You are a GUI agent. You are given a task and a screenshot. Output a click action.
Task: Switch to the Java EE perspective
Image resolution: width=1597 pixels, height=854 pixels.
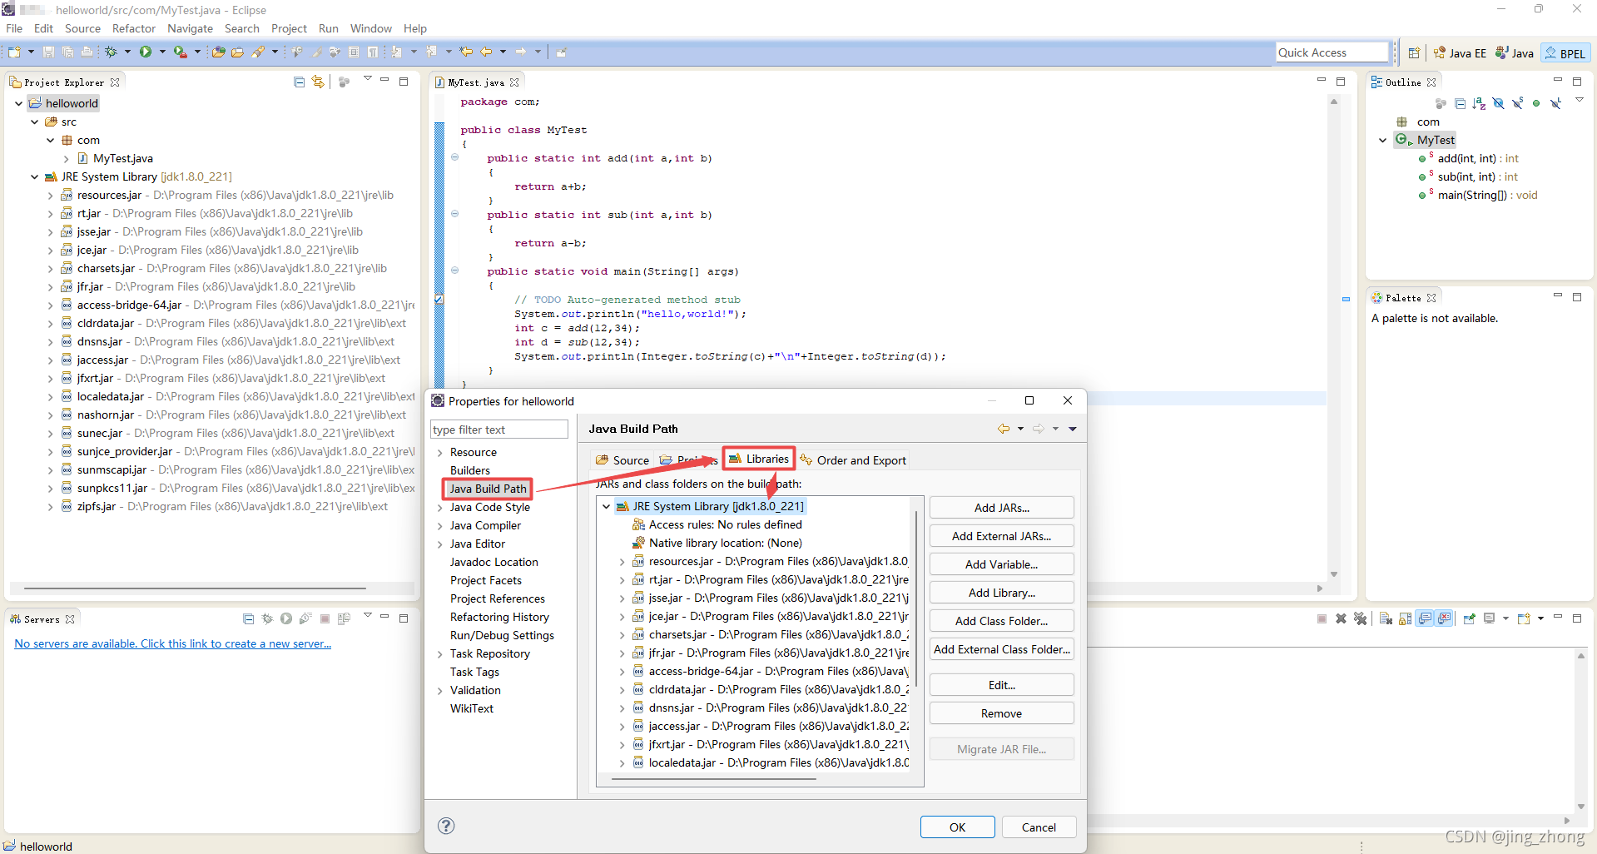(1461, 52)
